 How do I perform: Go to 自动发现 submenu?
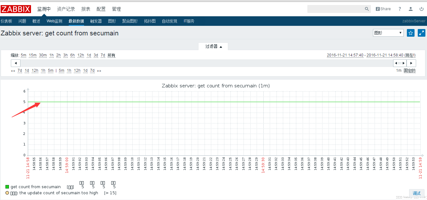[169, 21]
